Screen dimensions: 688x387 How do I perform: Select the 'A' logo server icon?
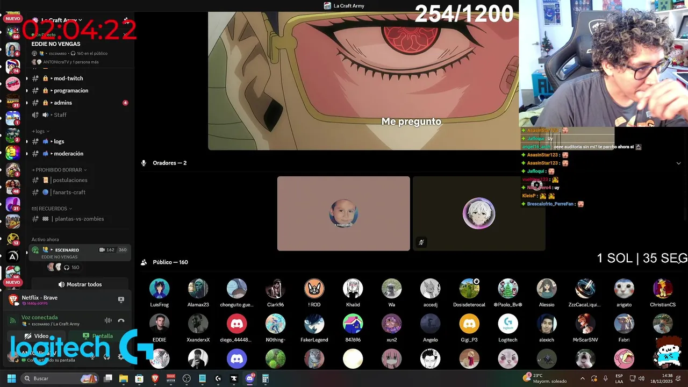click(x=13, y=256)
